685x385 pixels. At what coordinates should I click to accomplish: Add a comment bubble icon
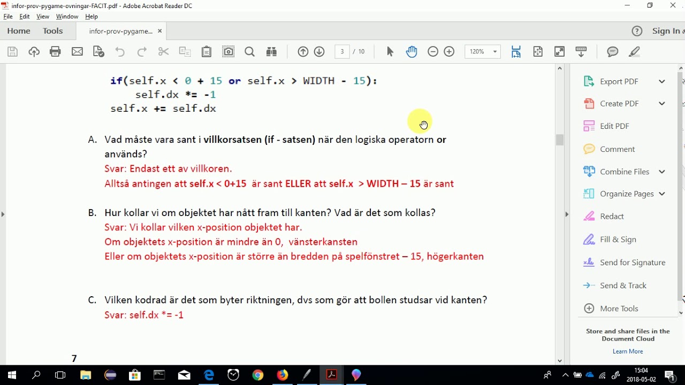point(613,52)
